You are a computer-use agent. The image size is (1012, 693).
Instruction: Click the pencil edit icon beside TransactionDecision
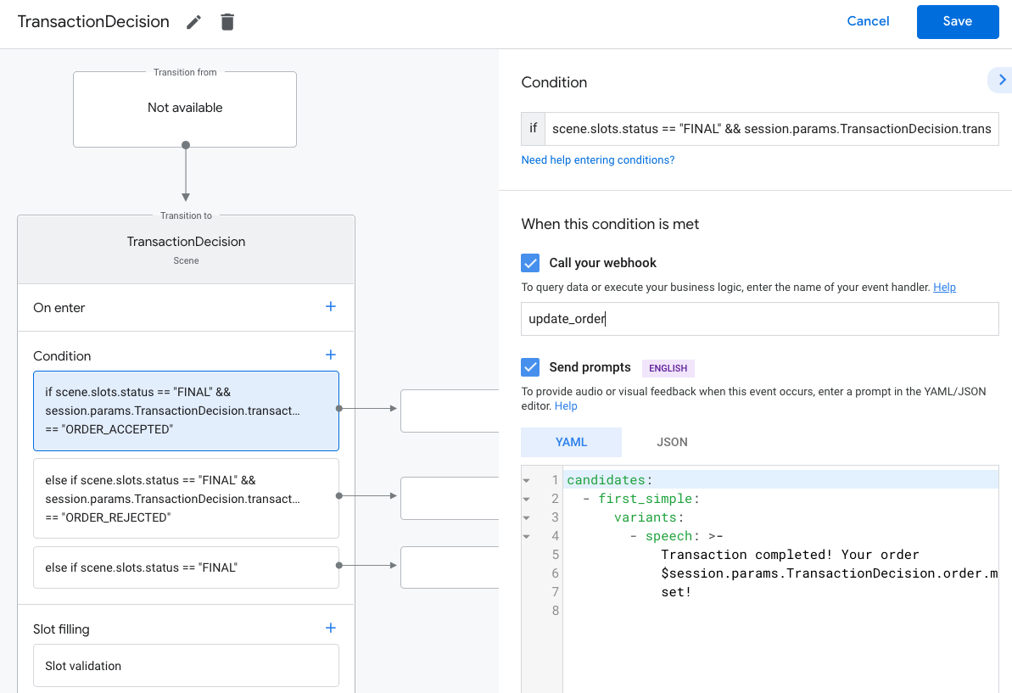click(x=194, y=22)
